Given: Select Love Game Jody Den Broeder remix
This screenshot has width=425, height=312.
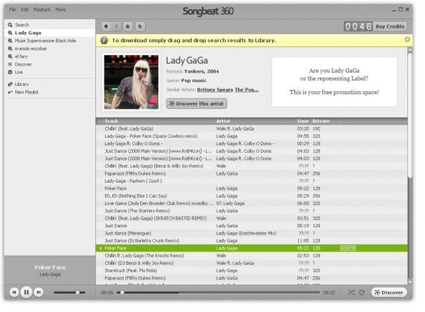Looking at the screenshot, I should tap(252, 203).
